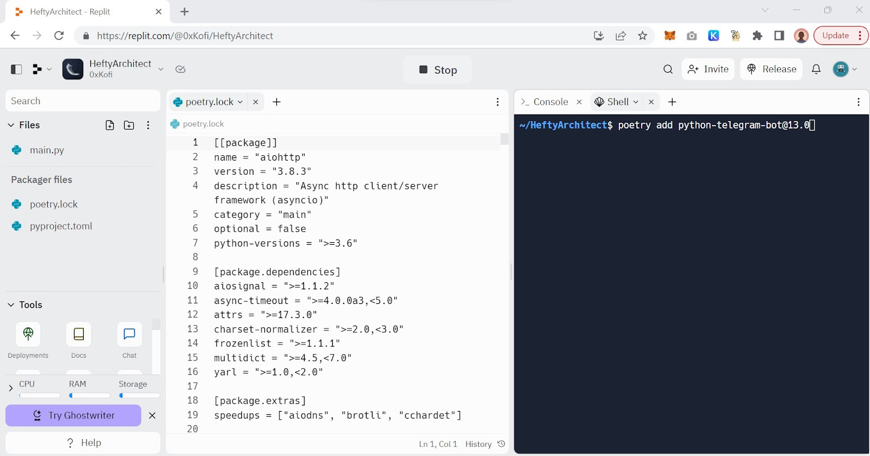Select the Shell tab

pyautogui.click(x=618, y=102)
